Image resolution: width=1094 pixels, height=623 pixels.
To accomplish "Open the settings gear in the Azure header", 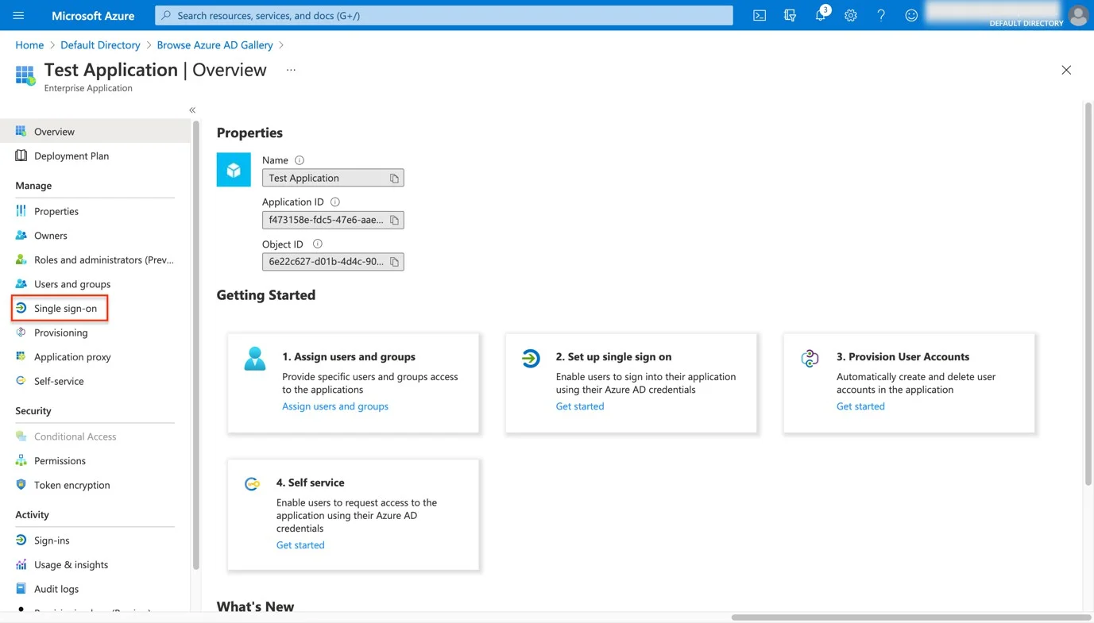I will click(851, 15).
